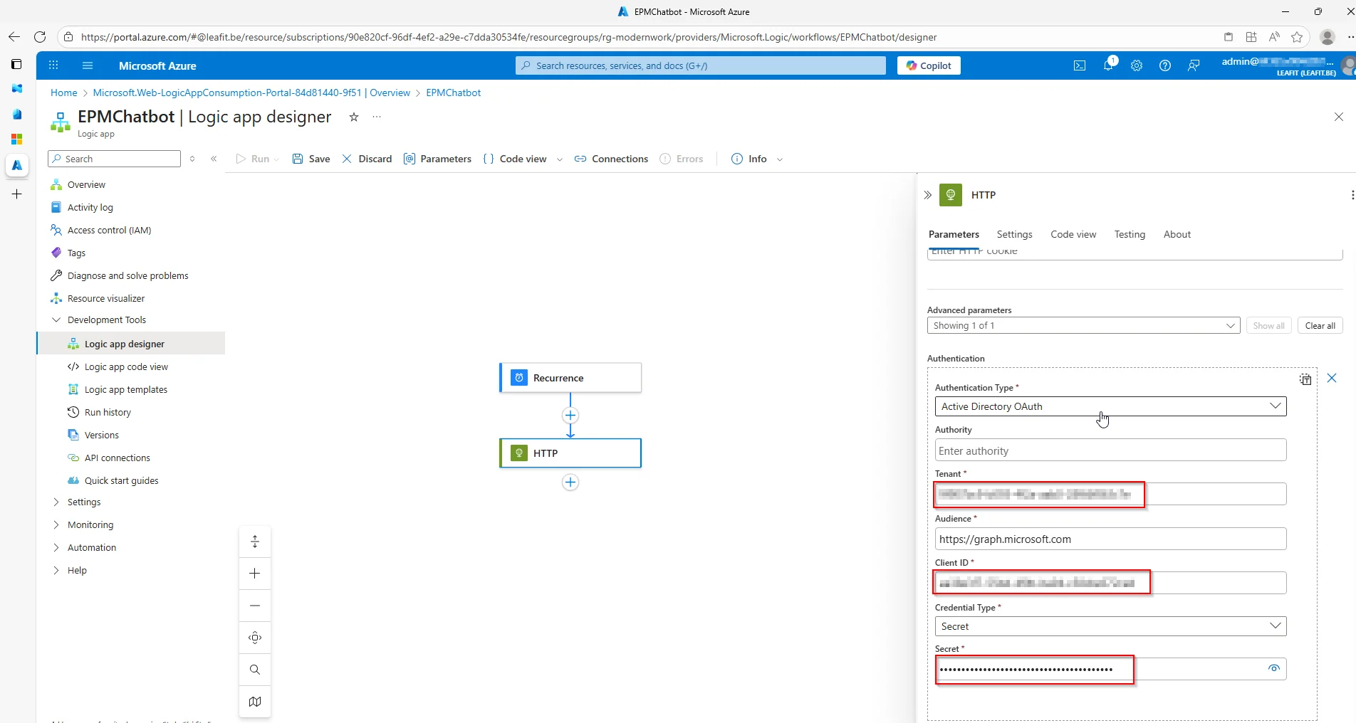Open Access control (IAM)
The height and width of the screenshot is (723, 1356).
[x=109, y=230]
